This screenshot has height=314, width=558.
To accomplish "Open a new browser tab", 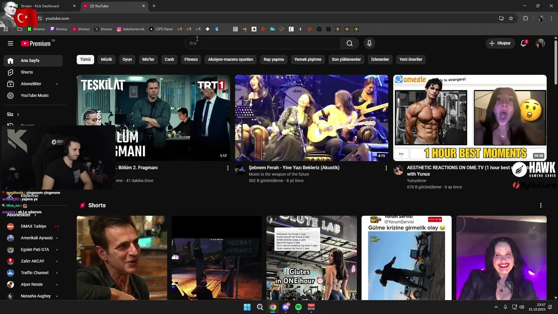I will (154, 6).
